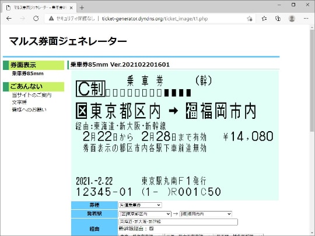Open the arrival station 福岡市内 dropdown

pyautogui.click(x=206, y=214)
